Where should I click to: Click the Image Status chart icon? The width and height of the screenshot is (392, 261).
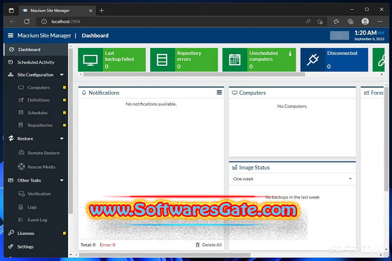tap(235, 167)
